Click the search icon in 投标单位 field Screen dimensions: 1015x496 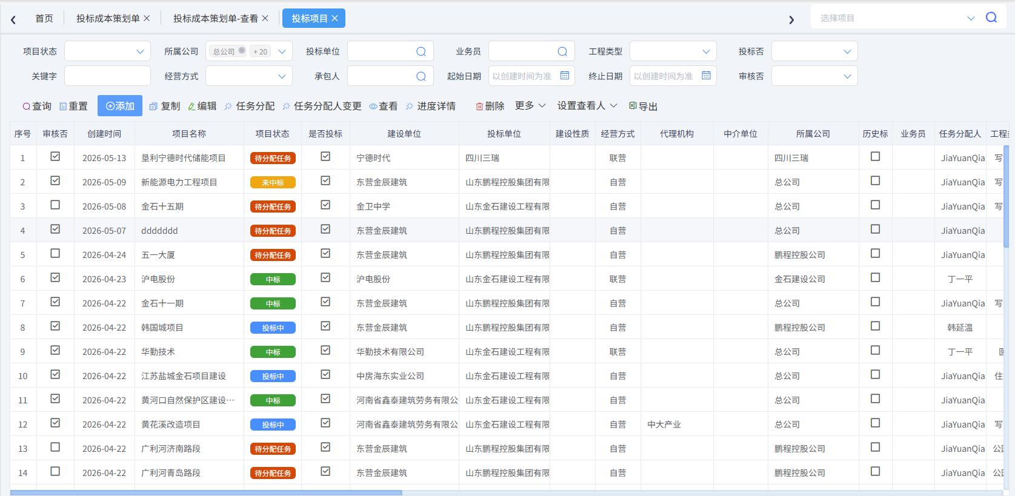(421, 51)
